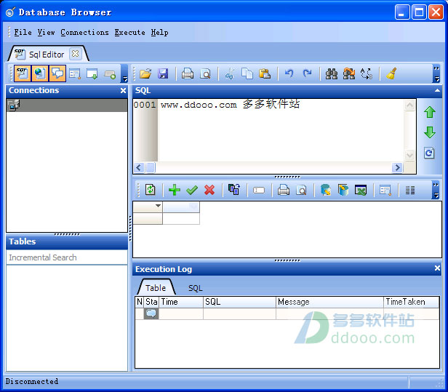Export grid results to Excel
Screen dimensions: 448x392
click(361, 190)
